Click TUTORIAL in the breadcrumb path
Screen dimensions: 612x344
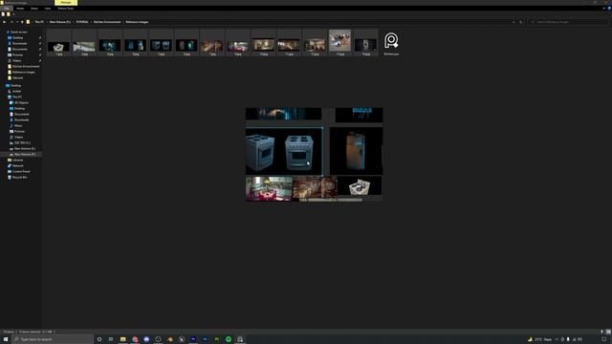coord(82,22)
